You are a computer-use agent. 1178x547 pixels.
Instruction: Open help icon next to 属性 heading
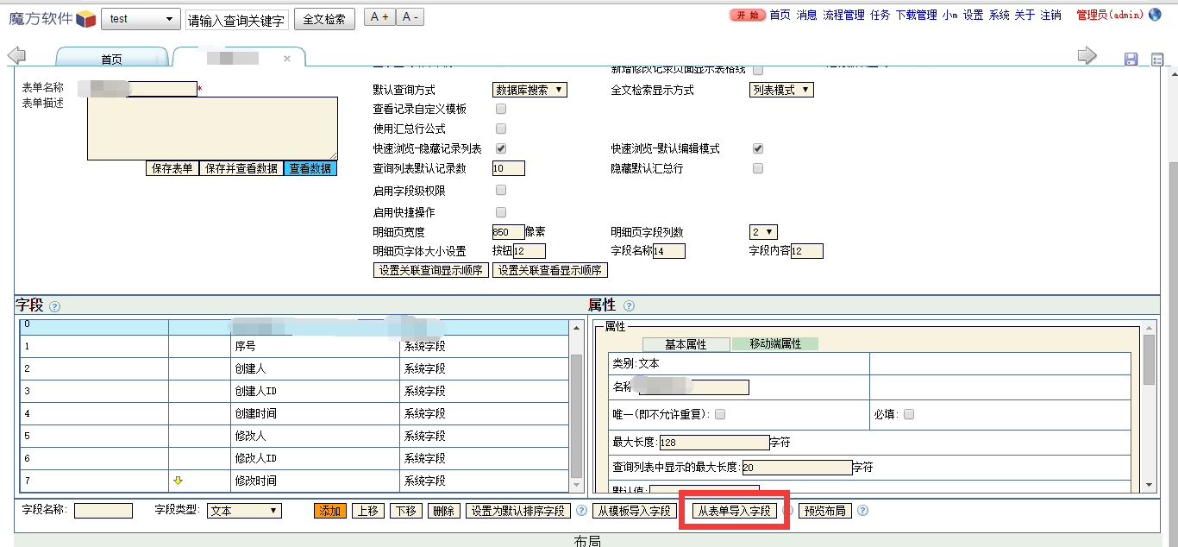pyautogui.click(x=629, y=306)
